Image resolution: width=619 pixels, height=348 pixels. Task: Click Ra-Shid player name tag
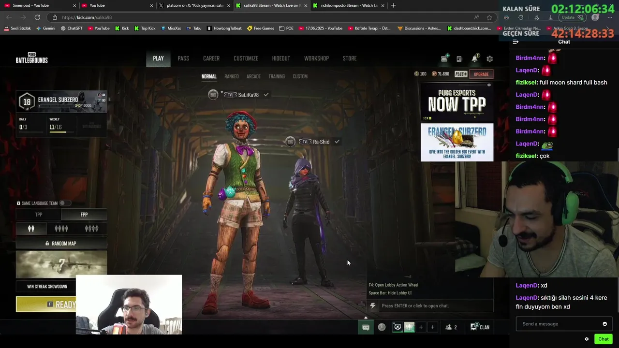321,142
